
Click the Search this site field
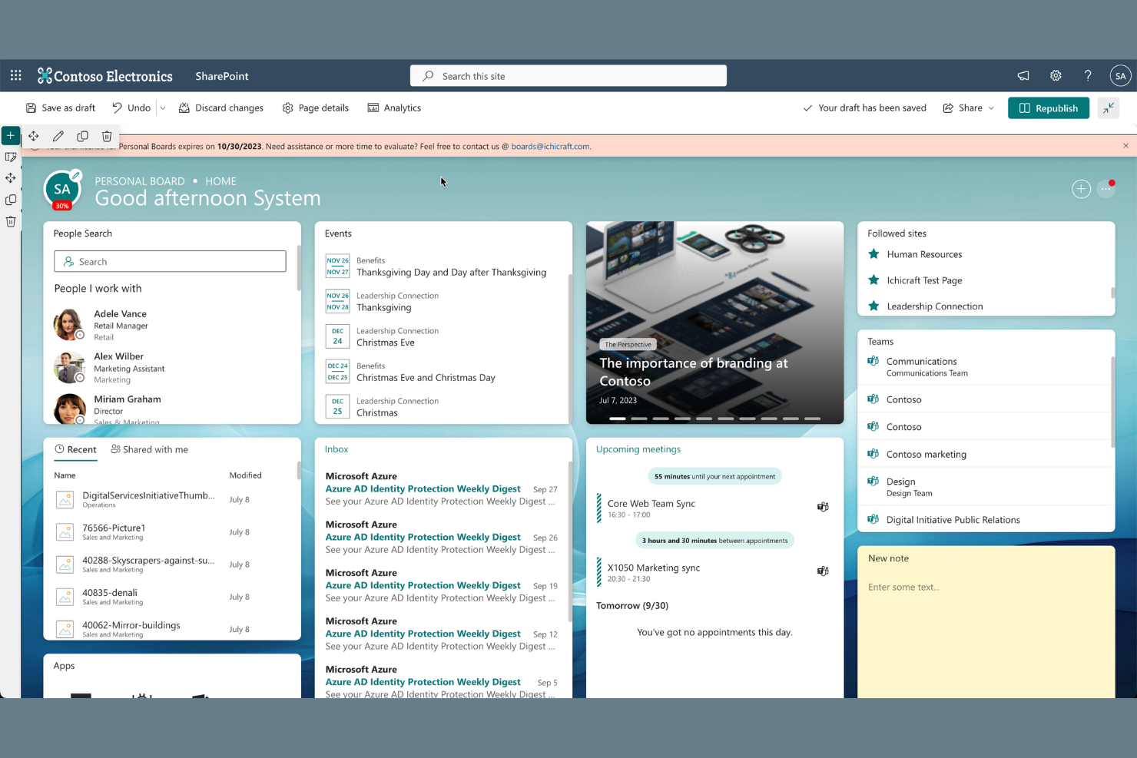[x=568, y=76]
